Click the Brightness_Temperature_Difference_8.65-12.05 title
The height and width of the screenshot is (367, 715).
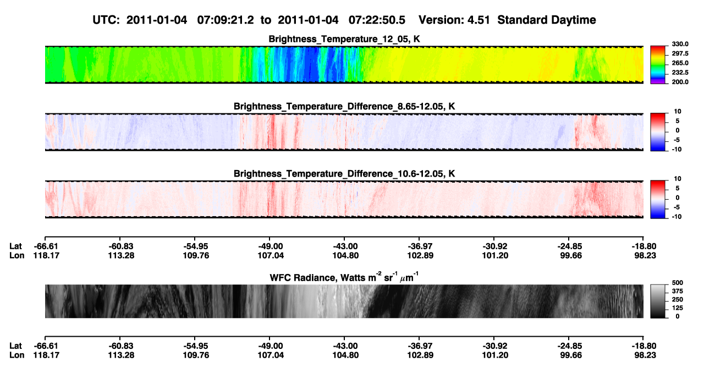pyautogui.click(x=344, y=106)
